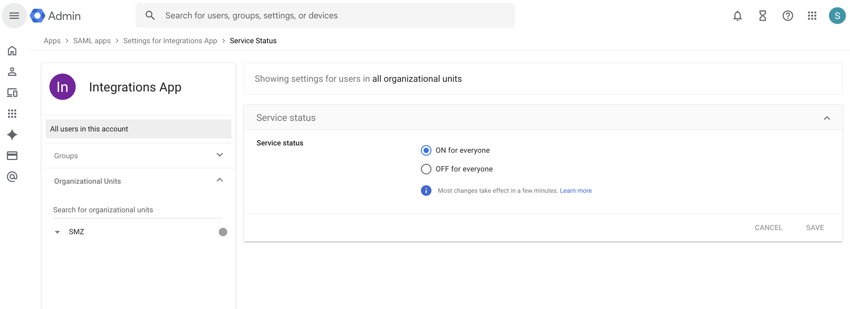Click the CANCEL button
The image size is (850, 309).
tap(768, 228)
